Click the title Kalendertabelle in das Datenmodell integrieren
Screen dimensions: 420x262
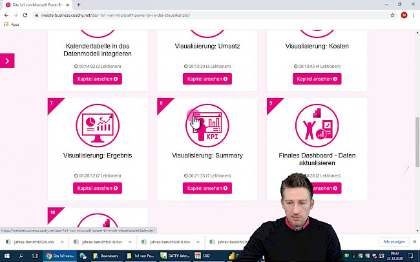coord(98,50)
